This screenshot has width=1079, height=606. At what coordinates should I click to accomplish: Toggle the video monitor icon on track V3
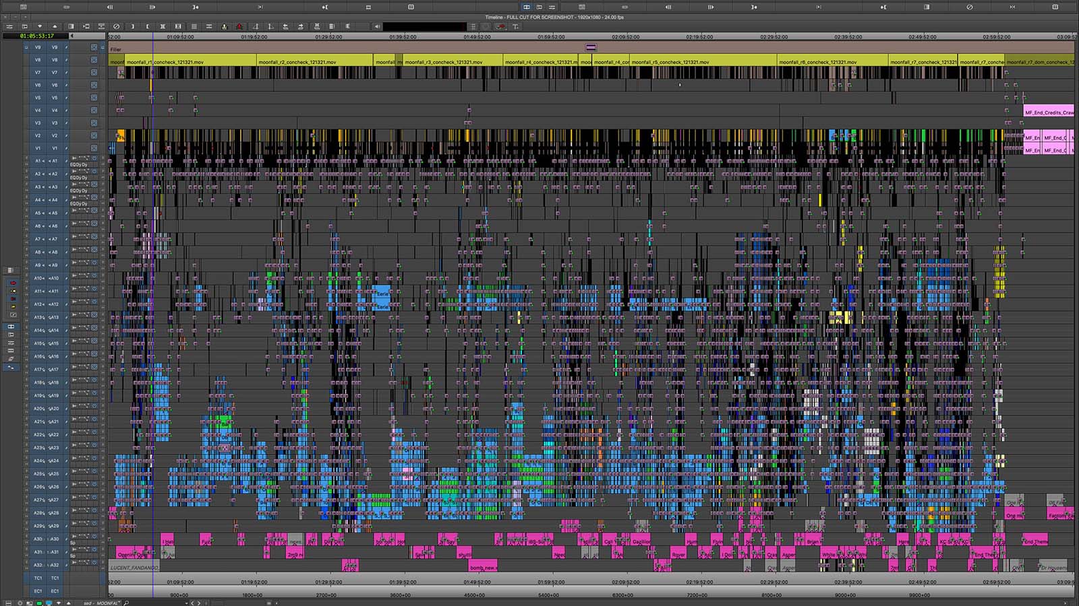pyautogui.click(x=94, y=123)
